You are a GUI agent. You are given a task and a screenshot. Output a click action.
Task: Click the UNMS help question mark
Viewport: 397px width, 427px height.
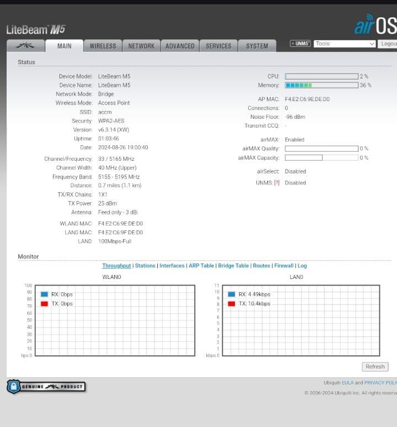point(277,183)
